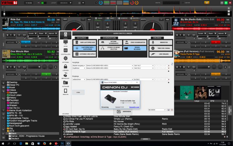Open Photoshop from the taskbar
This screenshot has width=233, height=146.
(62, 143)
